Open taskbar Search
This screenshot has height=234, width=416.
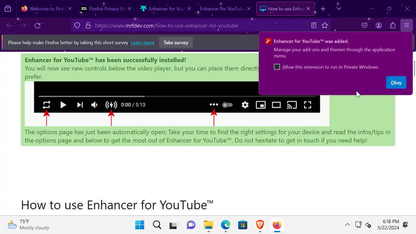point(157,225)
